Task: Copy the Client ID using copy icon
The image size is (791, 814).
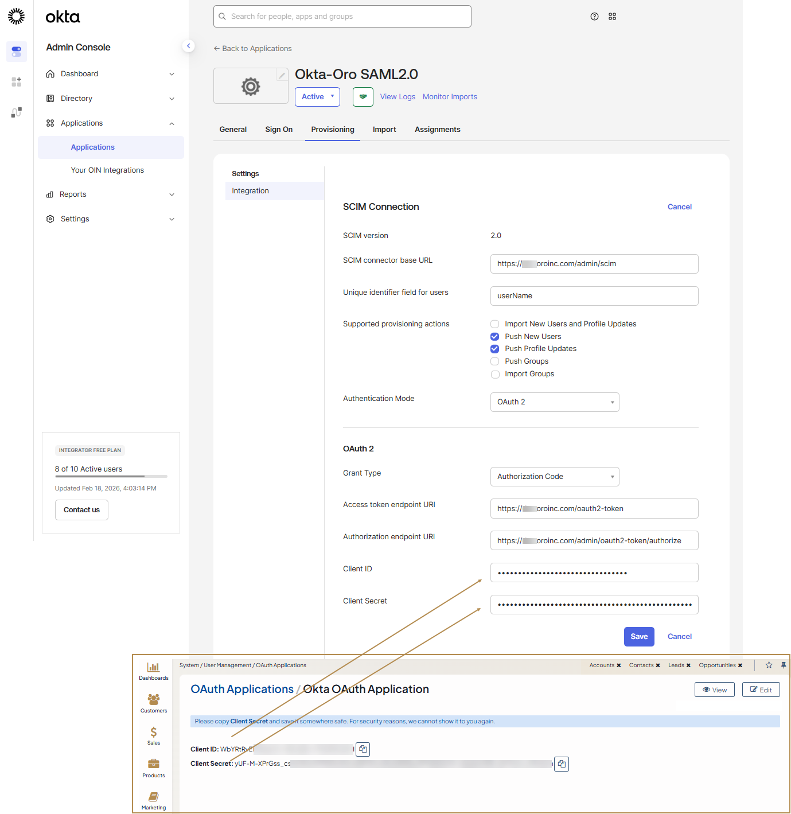Action: (x=363, y=749)
